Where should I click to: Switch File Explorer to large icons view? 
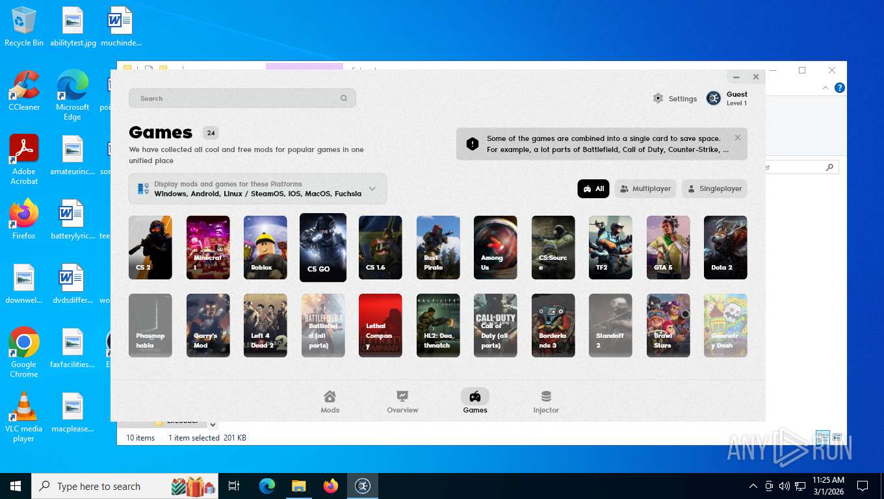click(837, 437)
